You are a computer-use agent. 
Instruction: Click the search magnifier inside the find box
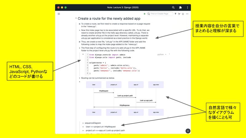click(149, 14)
